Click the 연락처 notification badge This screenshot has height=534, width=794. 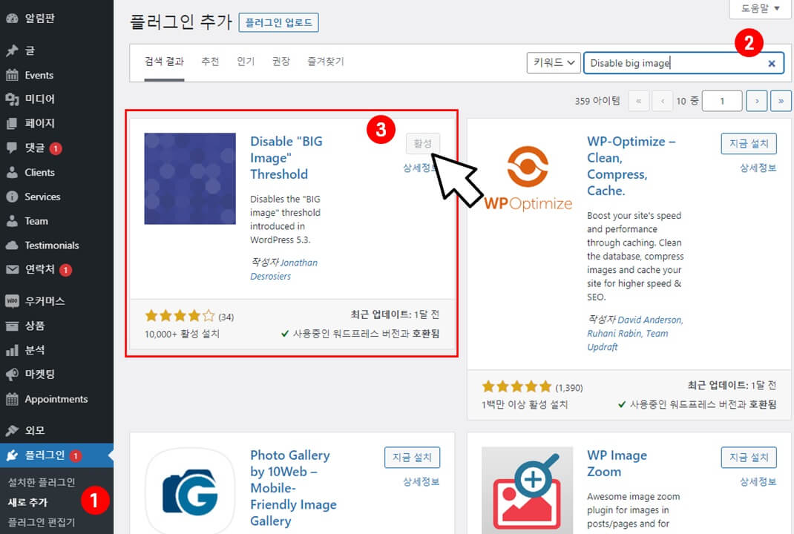[x=65, y=270]
